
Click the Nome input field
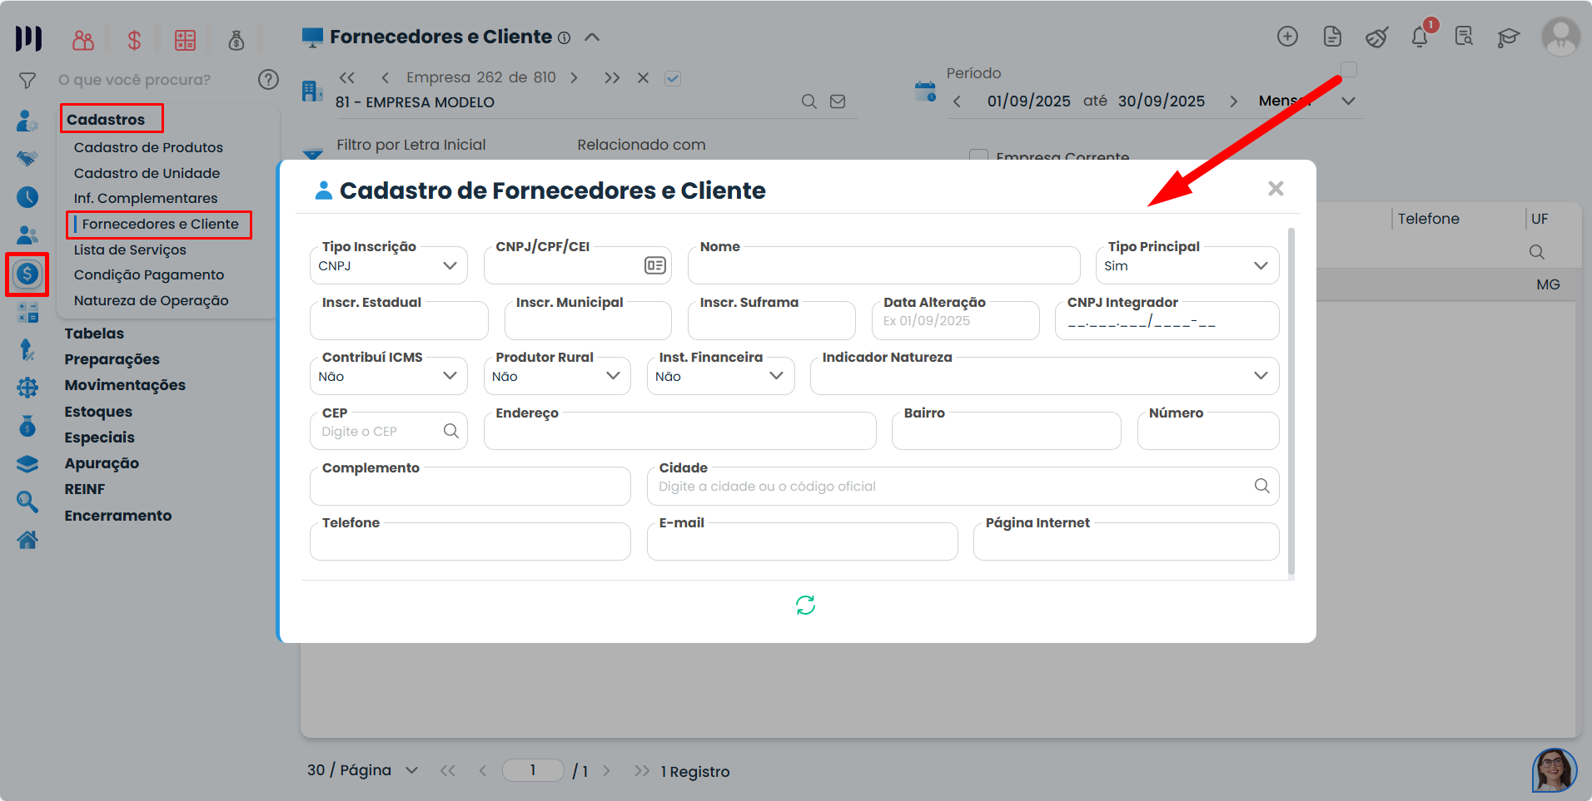[884, 265]
